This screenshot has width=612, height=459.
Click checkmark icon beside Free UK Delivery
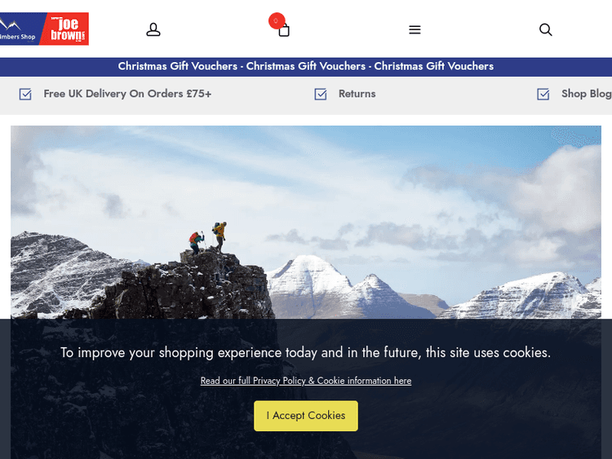click(25, 94)
